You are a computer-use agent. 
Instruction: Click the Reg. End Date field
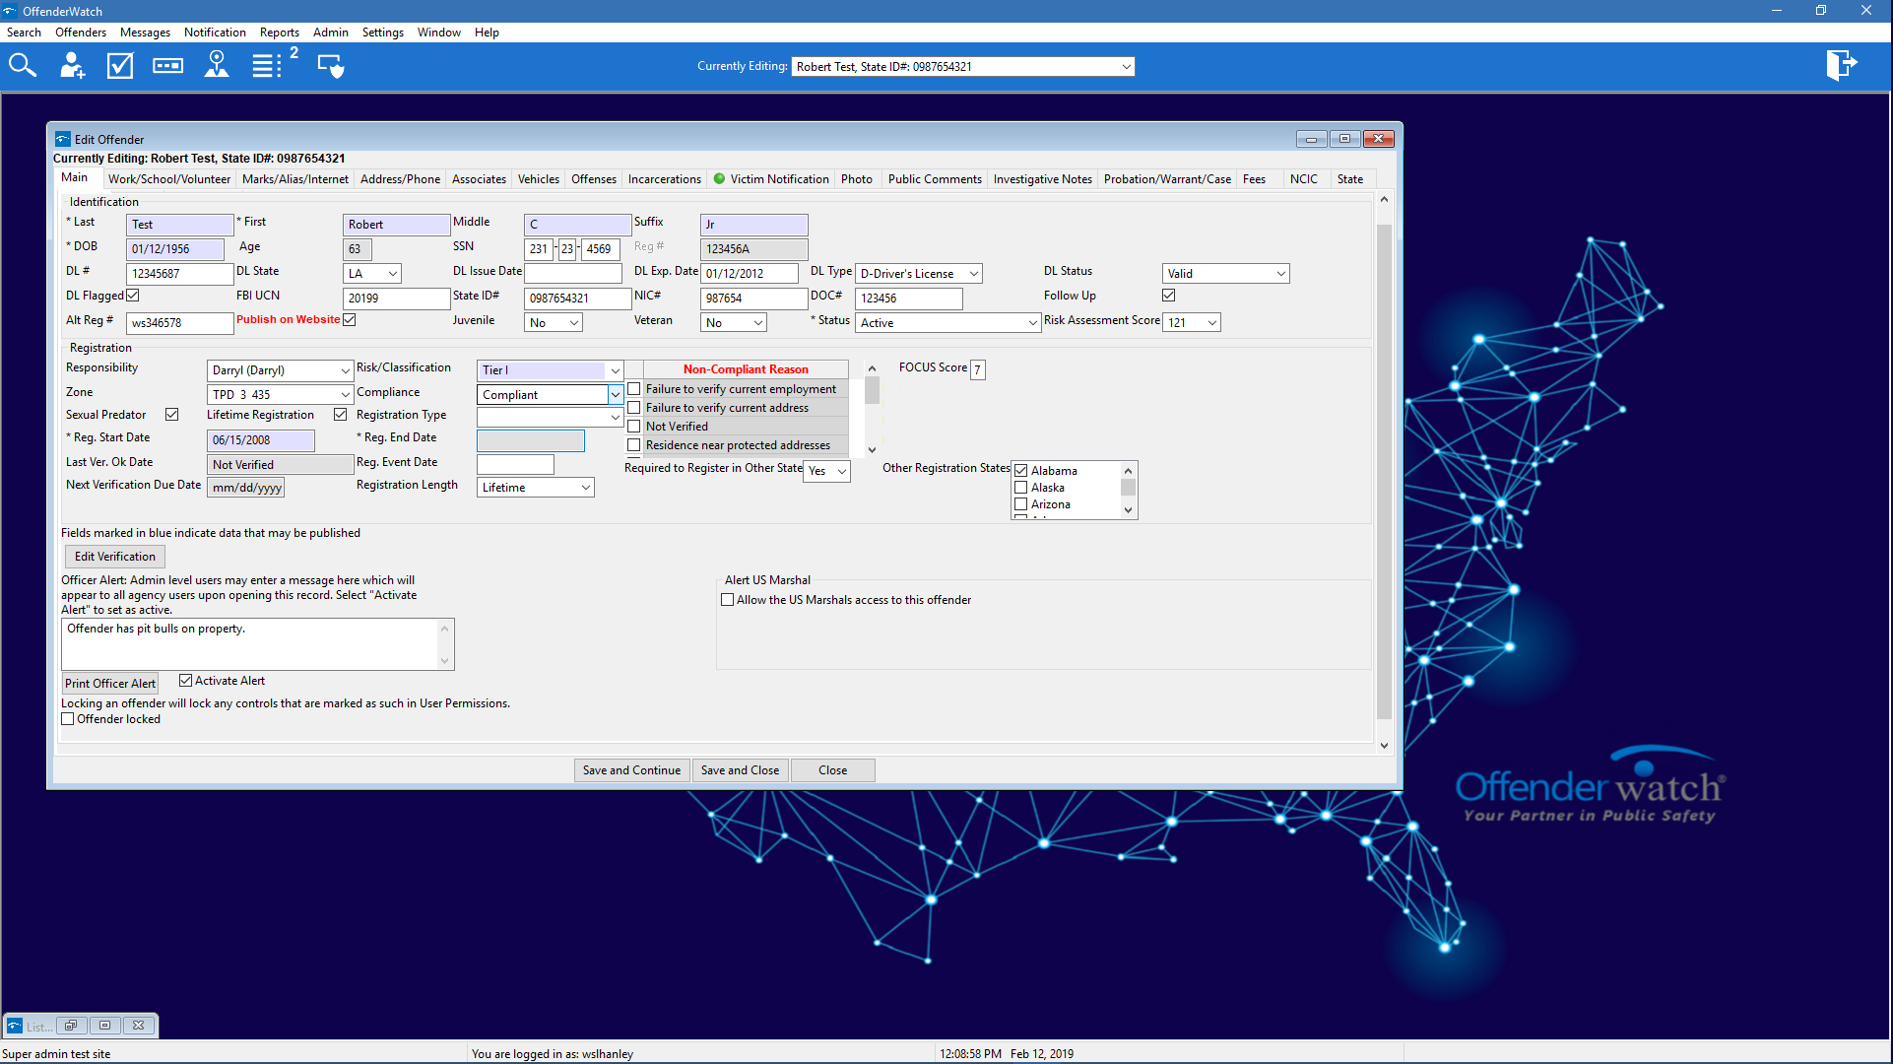530,440
